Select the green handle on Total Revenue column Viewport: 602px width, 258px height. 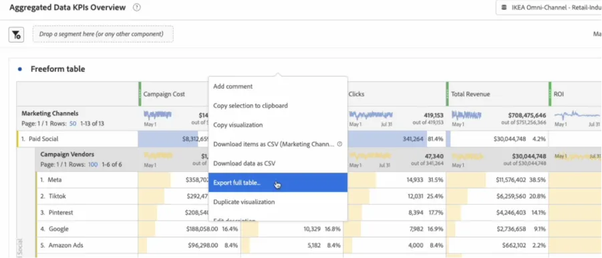click(x=447, y=94)
